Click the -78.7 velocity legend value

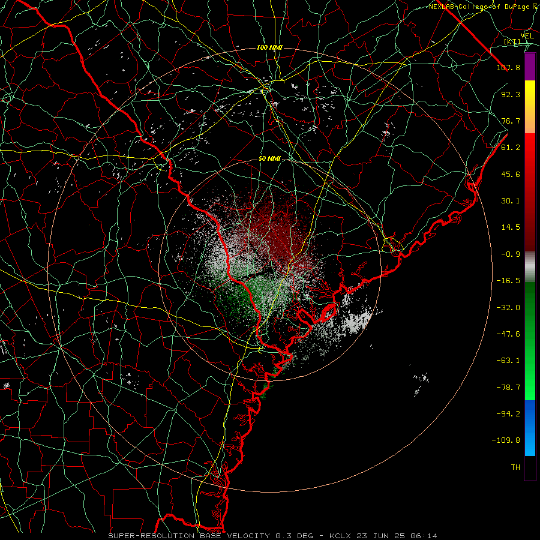tap(508, 388)
